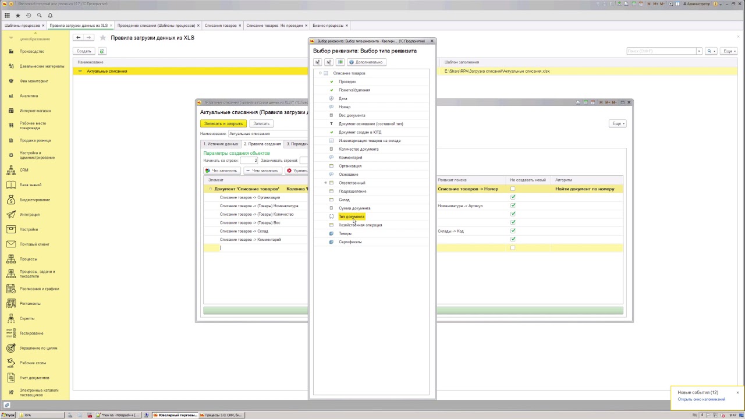Viewport: 745px width, 419px height.
Task: Open 'Открыть окно напоминаний' link
Action: click(701, 399)
